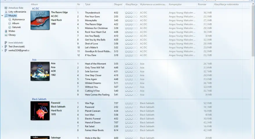Screen dimensions: 255x139
Task: Select the track Rat Salad
Action: [90, 127]
